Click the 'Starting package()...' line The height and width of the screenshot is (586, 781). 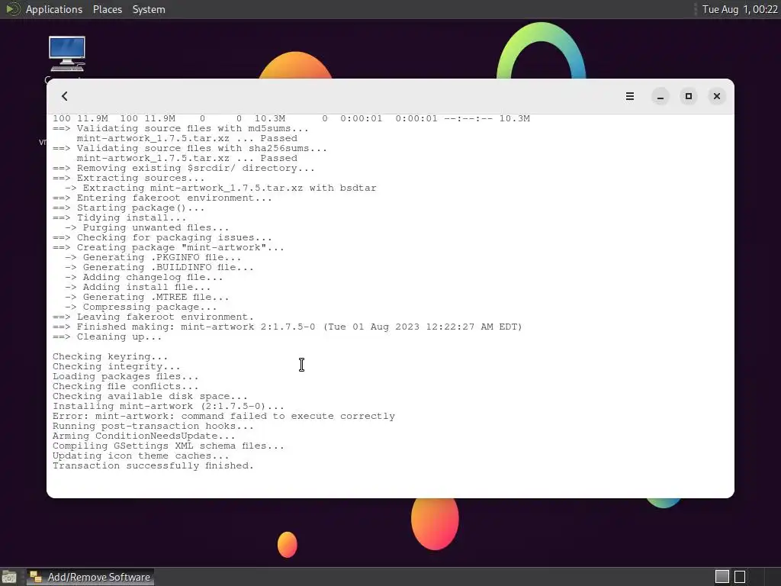click(x=128, y=208)
